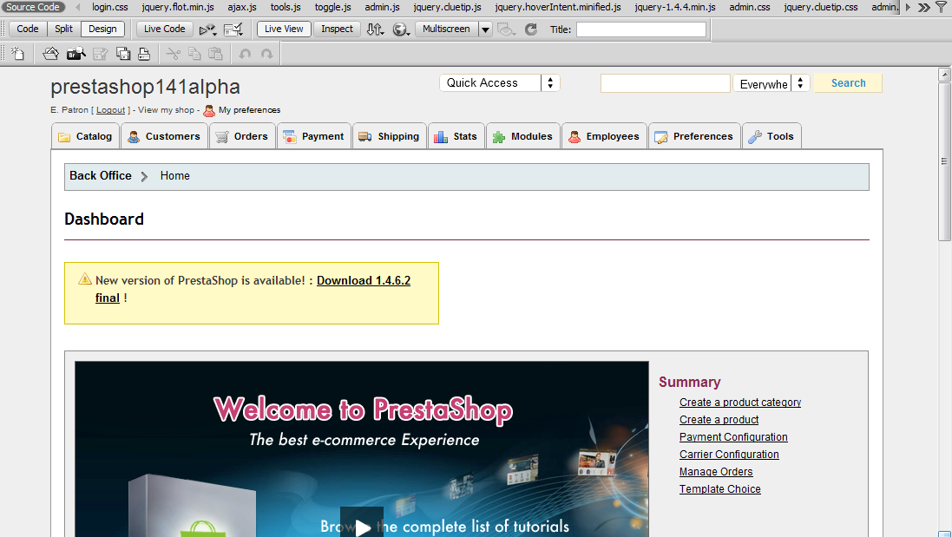Open the login.css related file
This screenshot has width=952, height=537.
pyautogui.click(x=110, y=7)
